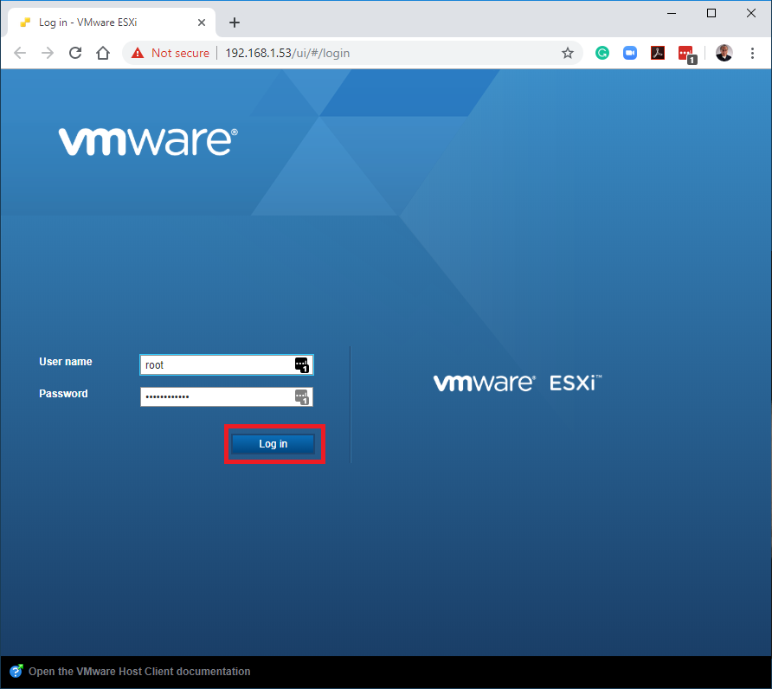Image resolution: width=772 pixels, height=689 pixels.
Task: Open the Zoom extension icon
Action: 630,53
